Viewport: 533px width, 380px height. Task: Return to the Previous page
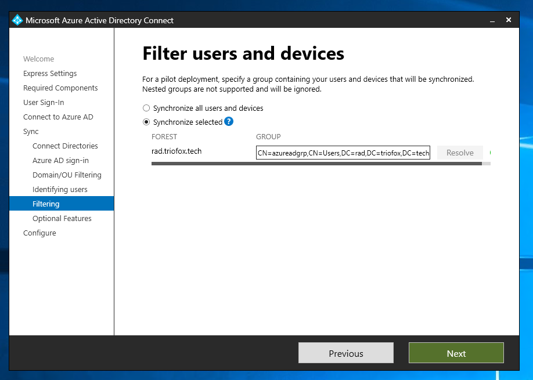(346, 353)
